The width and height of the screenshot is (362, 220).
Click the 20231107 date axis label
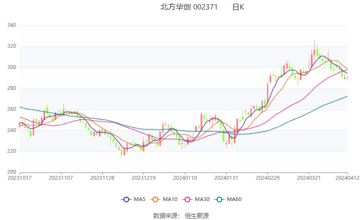click(x=61, y=178)
